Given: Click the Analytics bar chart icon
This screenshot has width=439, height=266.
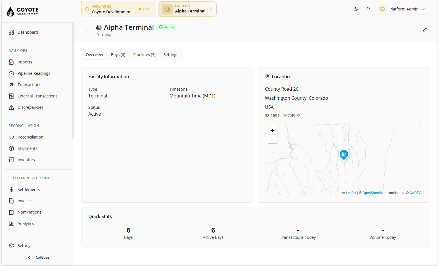Looking at the screenshot, I should click(11, 224).
